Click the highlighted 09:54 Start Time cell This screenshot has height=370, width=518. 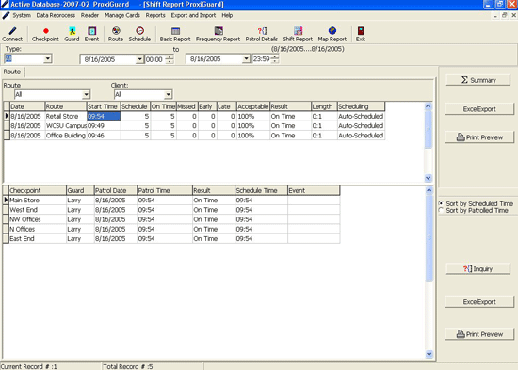pyautogui.click(x=104, y=117)
